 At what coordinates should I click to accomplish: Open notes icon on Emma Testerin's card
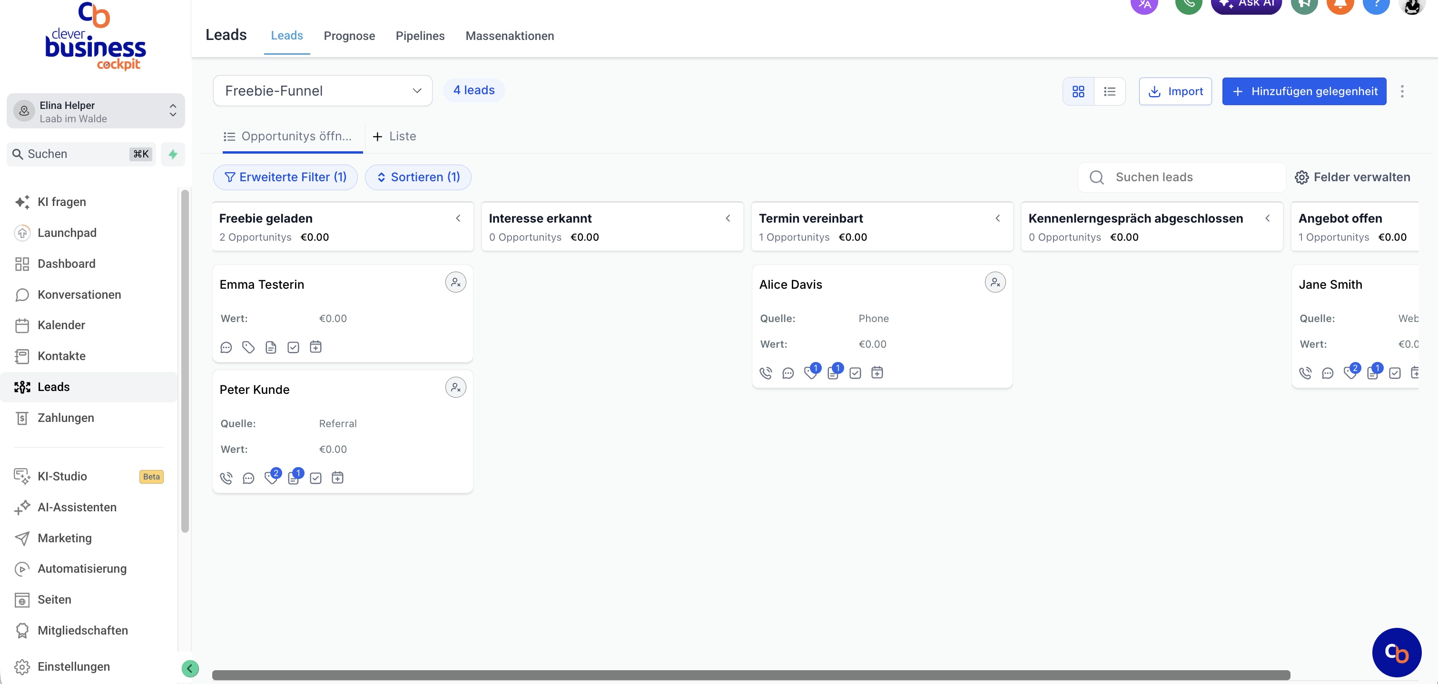271,347
